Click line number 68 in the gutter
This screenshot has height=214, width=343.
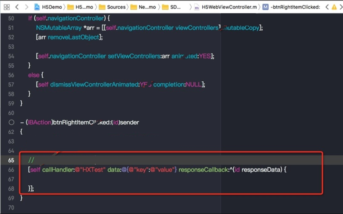(x=11, y=189)
